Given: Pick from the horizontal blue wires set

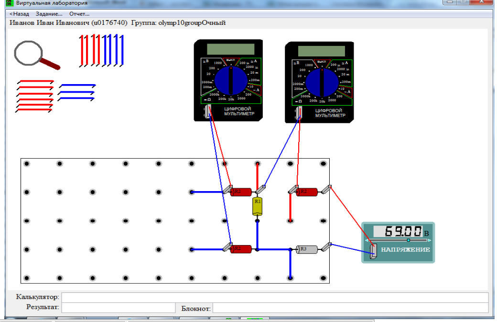Looking at the screenshot, I should 77,93.
